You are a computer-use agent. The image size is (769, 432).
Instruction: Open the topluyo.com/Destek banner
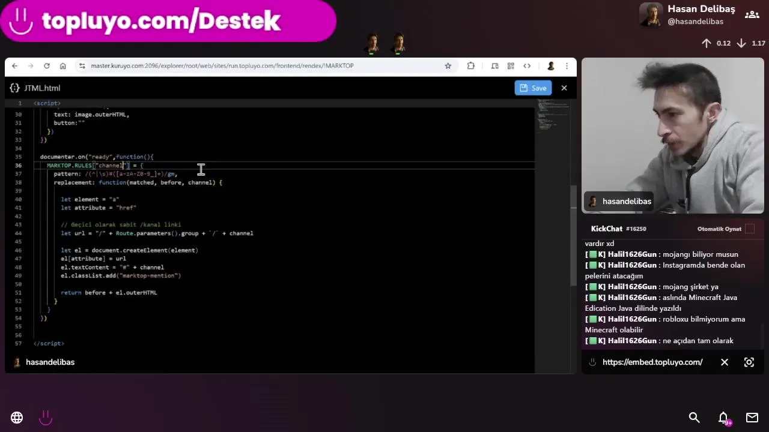[168, 21]
